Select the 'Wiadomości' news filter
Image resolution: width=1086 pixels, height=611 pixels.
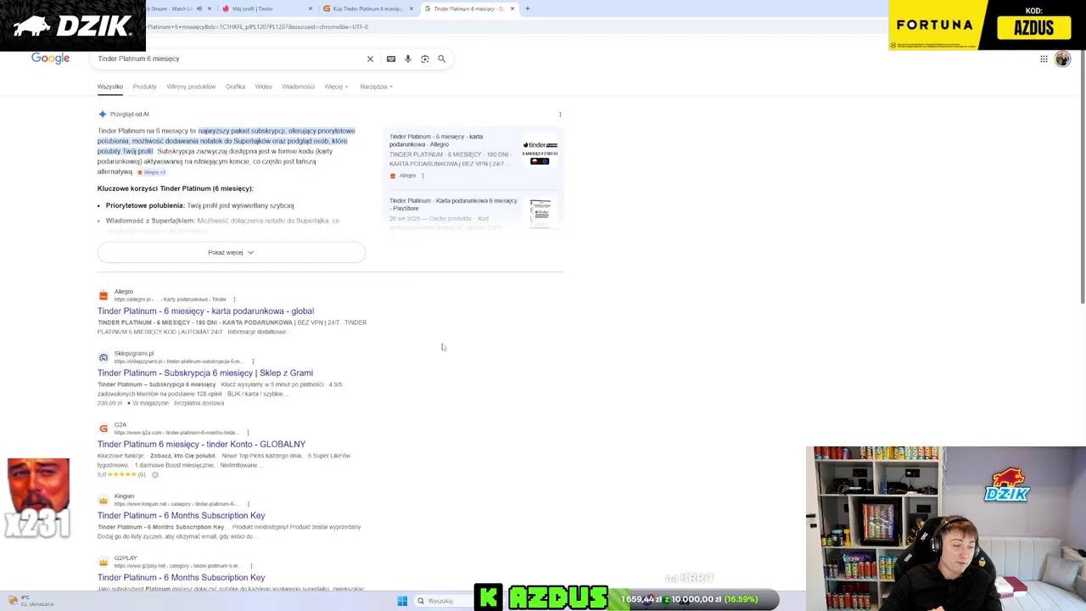[x=298, y=87]
